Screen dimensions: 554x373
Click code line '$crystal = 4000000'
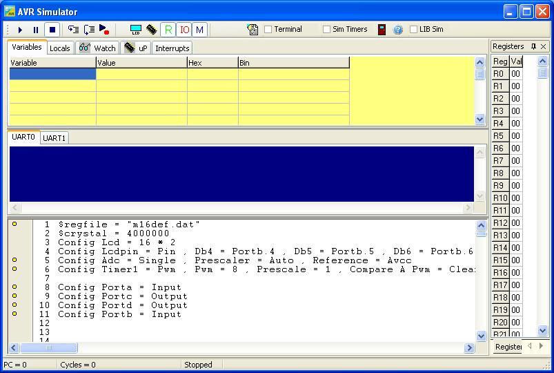(113, 233)
